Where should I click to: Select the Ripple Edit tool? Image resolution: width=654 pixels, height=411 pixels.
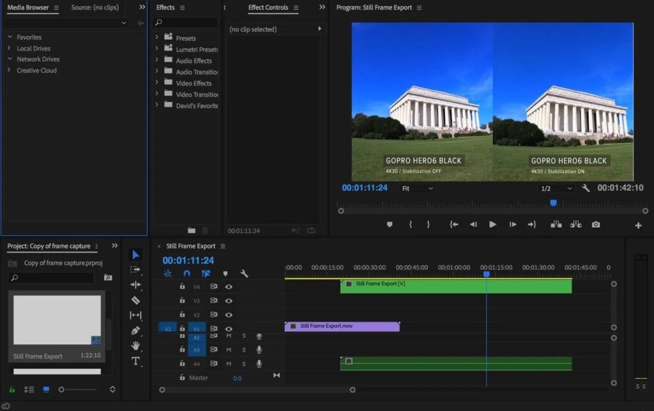135,285
